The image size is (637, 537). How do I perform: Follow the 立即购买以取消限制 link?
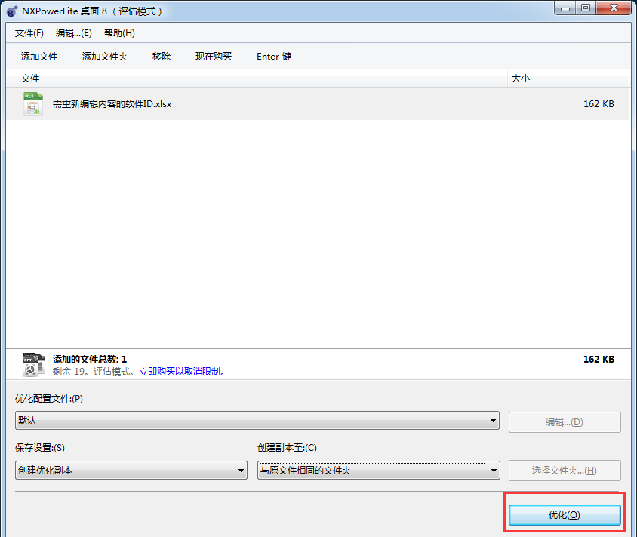182,372
